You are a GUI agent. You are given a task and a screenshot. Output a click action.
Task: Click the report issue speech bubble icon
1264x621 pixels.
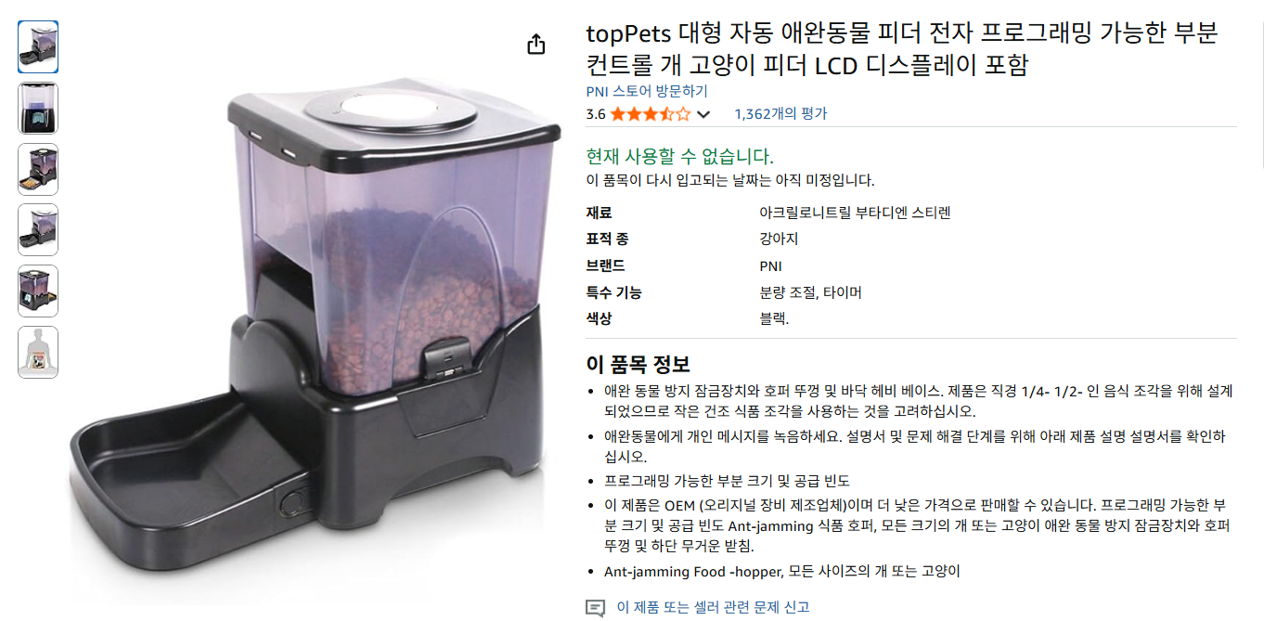(595, 608)
